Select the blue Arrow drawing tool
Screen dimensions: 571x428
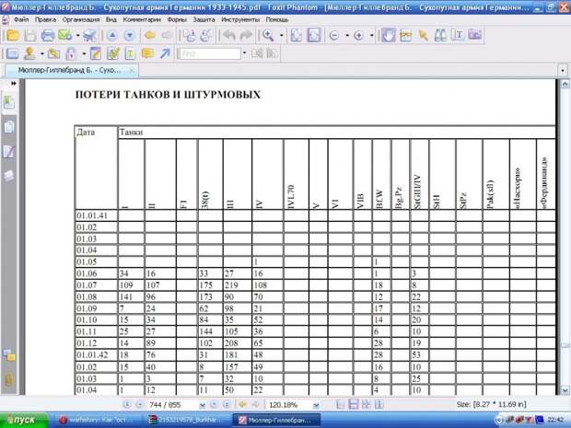point(165,54)
